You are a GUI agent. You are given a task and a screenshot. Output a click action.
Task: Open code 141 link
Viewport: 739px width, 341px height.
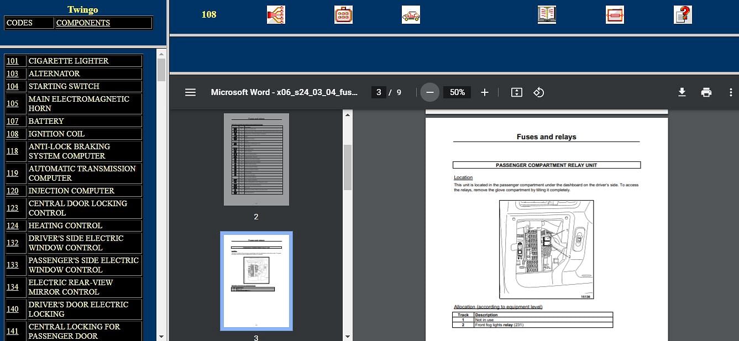coord(12,331)
